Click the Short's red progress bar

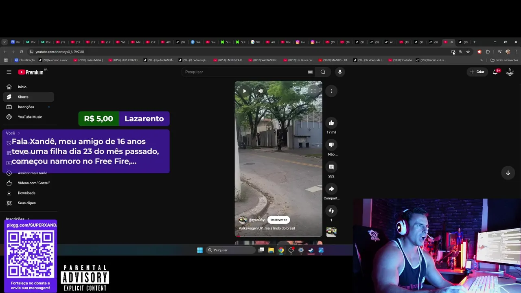tap(278, 236)
